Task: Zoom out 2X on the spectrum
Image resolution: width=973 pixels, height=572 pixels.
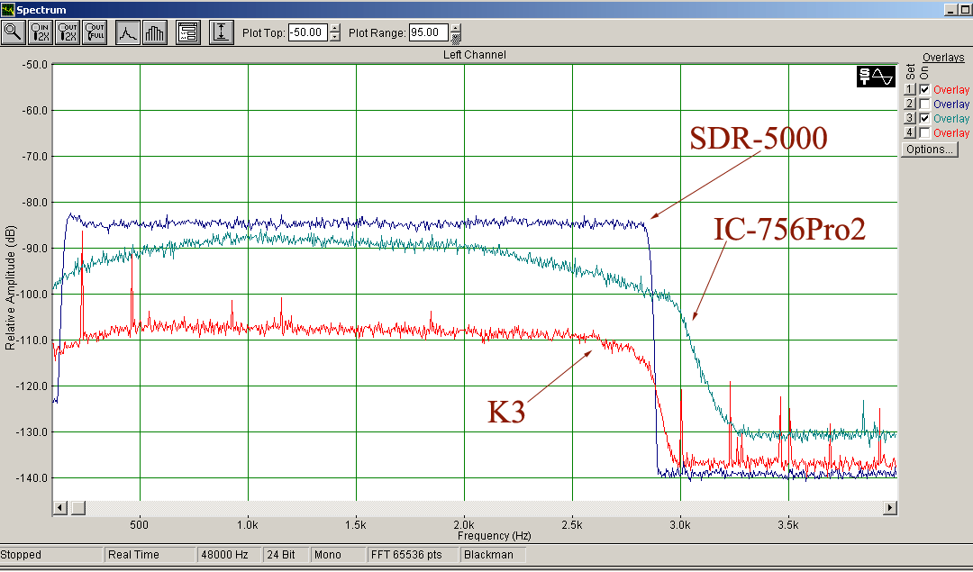Action: click(x=68, y=32)
